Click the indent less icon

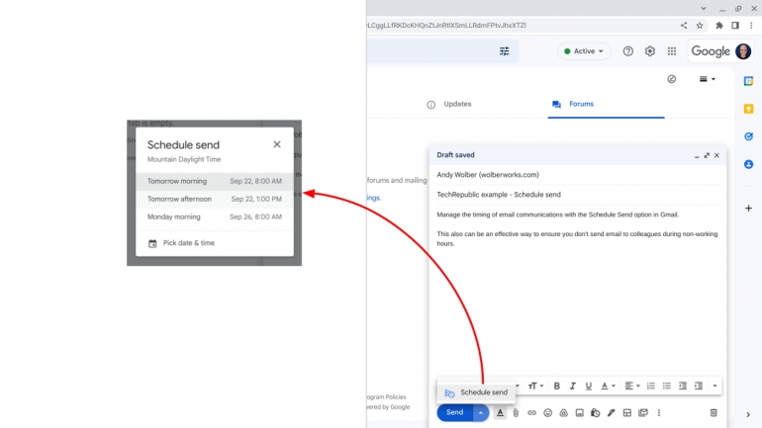683,385
